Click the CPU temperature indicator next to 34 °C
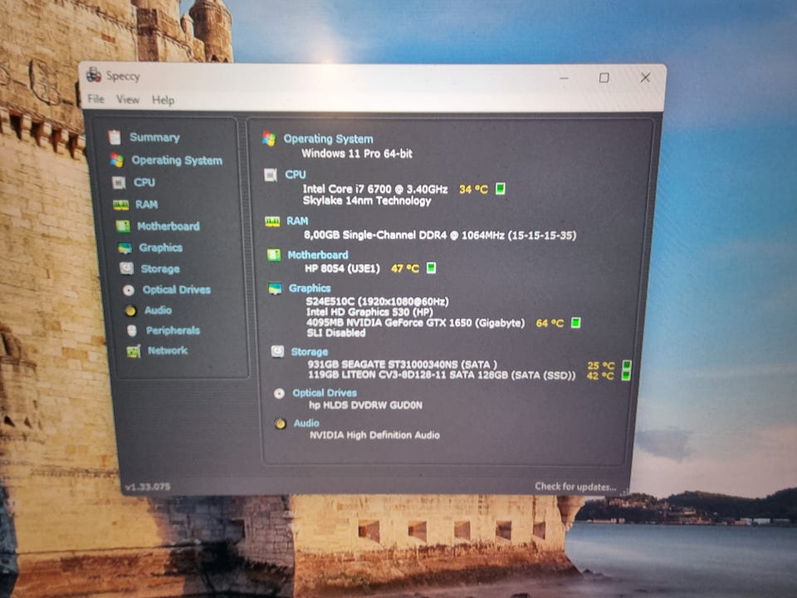Viewport: 797px width, 598px height. click(501, 189)
